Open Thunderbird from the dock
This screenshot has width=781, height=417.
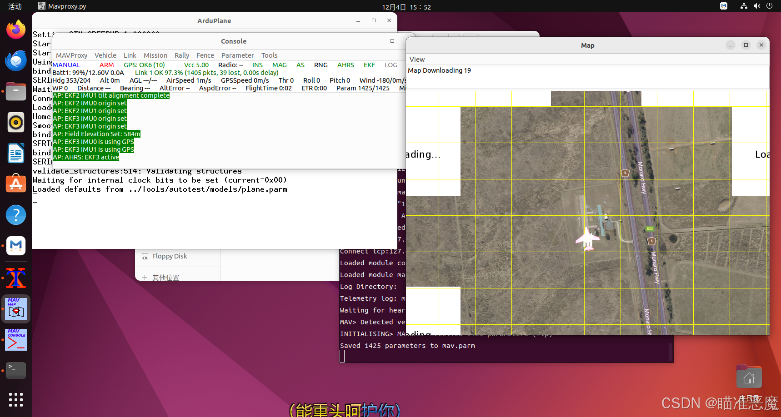click(x=16, y=60)
